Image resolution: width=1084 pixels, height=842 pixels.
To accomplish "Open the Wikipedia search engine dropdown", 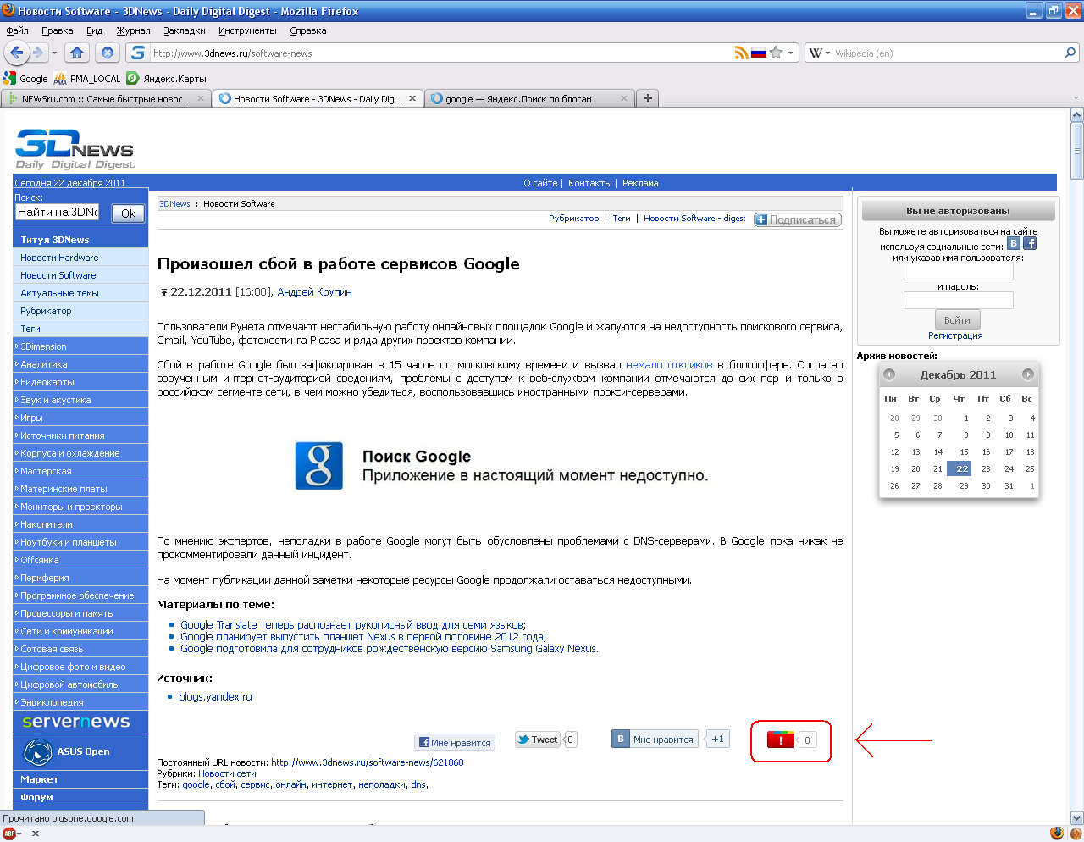I will pos(818,53).
